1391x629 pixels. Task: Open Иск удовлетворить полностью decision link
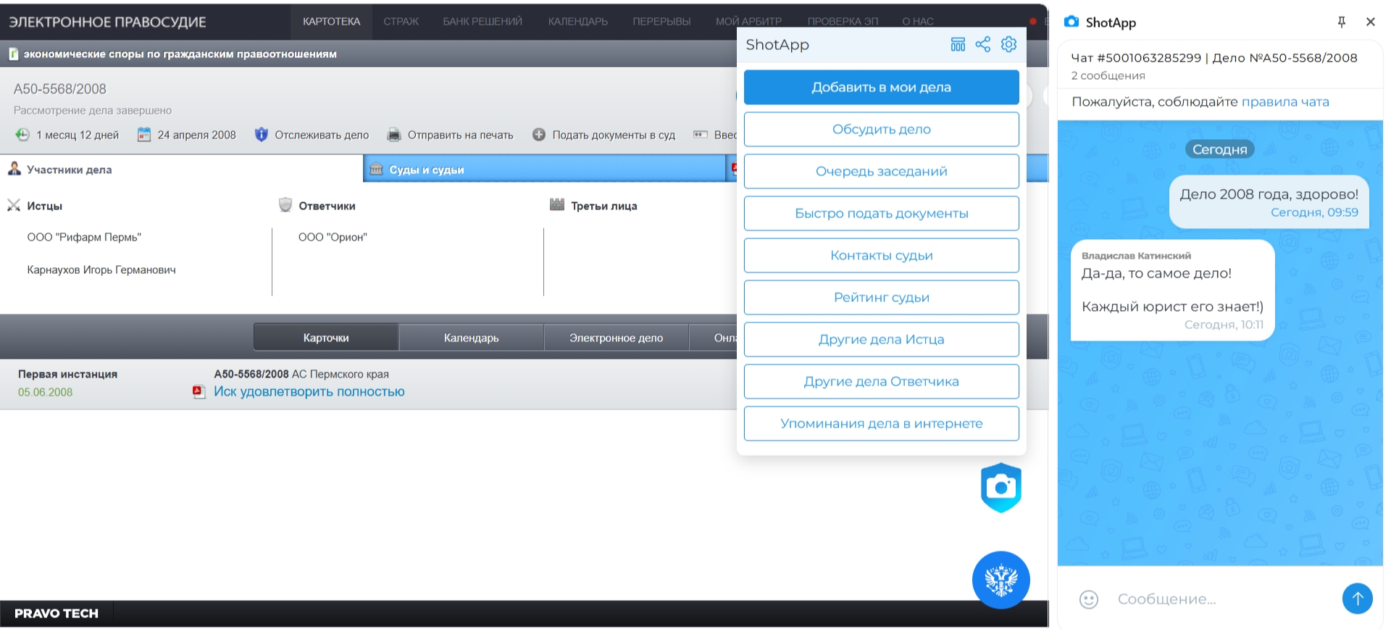click(x=309, y=392)
